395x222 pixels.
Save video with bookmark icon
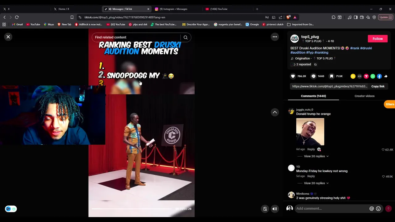pyautogui.click(x=331, y=76)
